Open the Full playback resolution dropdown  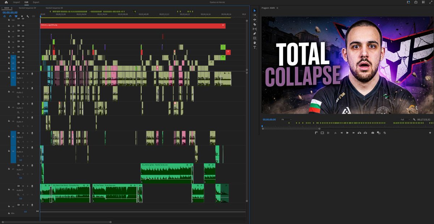click(x=405, y=120)
